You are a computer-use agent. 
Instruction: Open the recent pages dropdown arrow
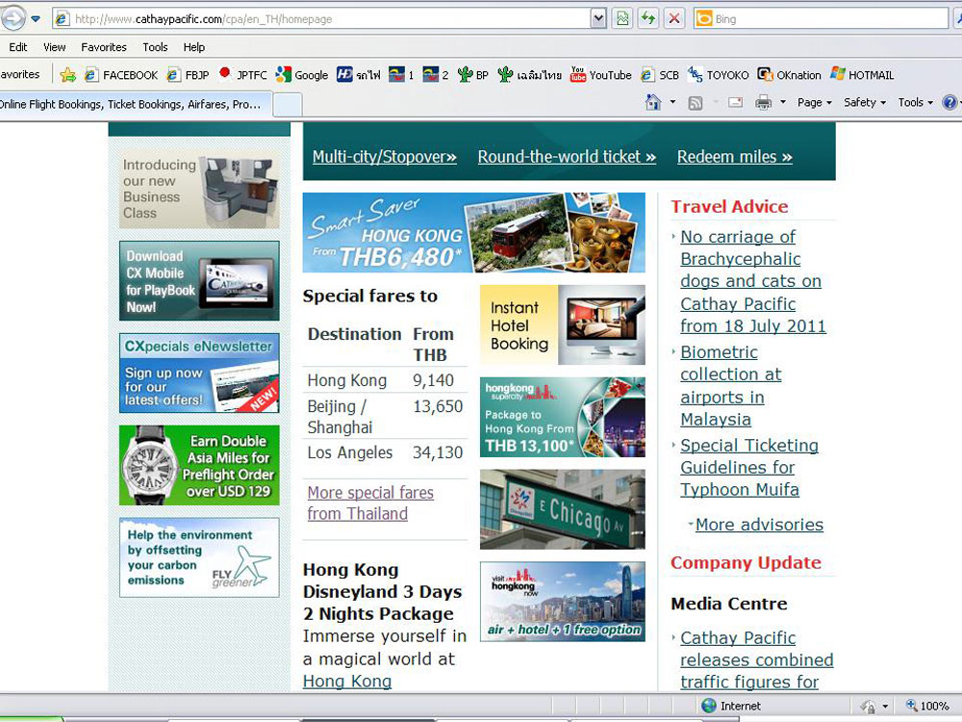tap(37, 19)
